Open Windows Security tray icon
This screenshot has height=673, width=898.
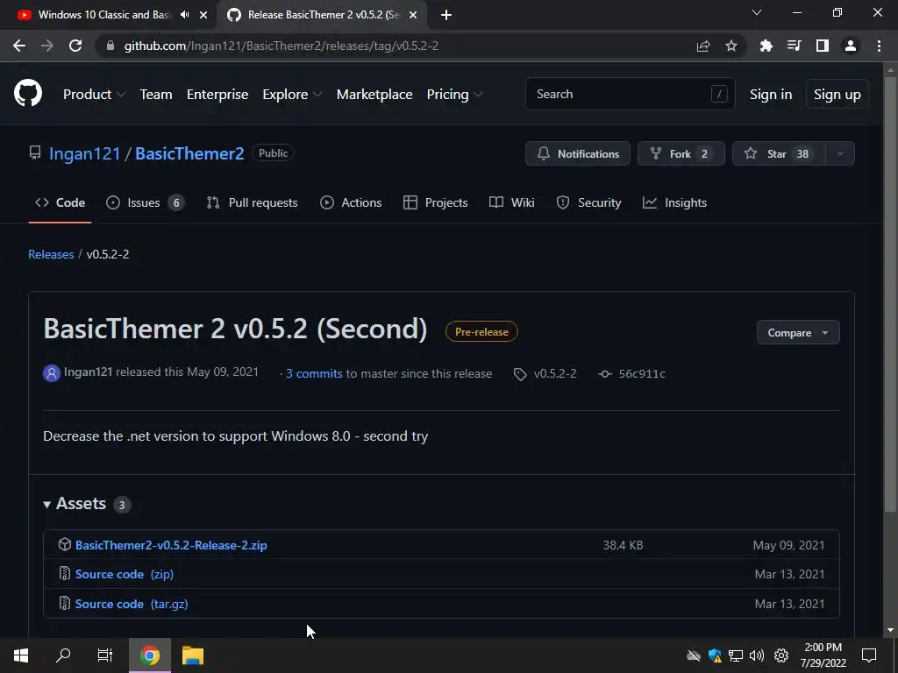(x=715, y=655)
